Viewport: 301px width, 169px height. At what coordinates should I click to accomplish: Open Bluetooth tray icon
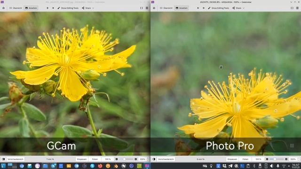(x=254, y=166)
